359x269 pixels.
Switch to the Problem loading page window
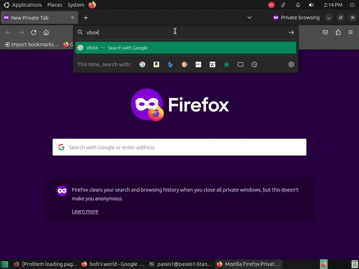pyautogui.click(x=45, y=264)
